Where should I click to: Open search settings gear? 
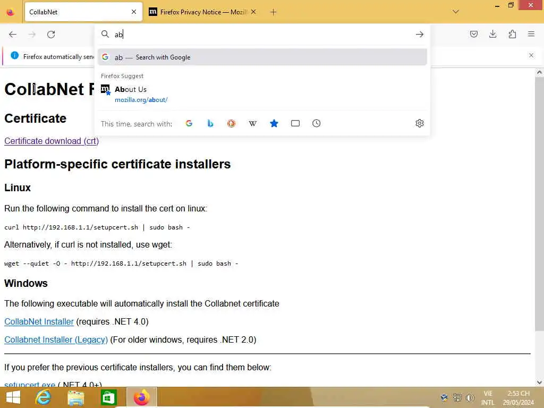pyautogui.click(x=420, y=123)
